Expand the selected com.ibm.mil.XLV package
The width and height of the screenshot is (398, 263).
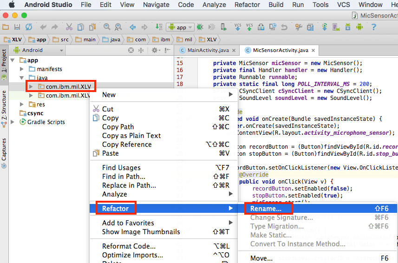coord(31,86)
